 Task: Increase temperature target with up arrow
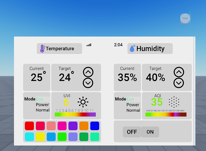point(88,72)
